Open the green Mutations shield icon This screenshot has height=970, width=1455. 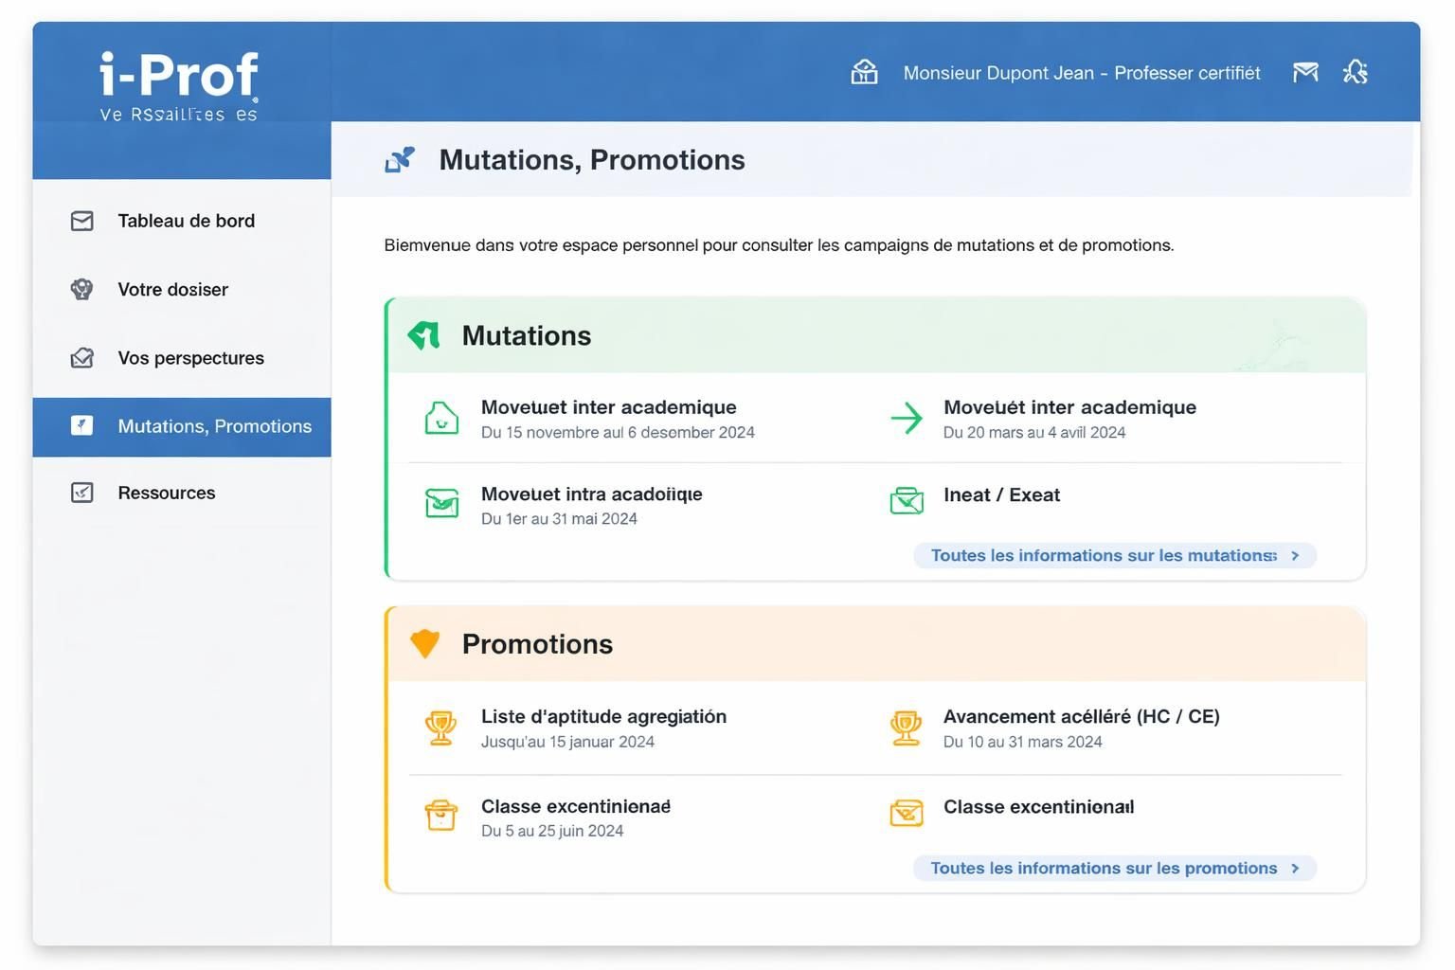point(423,334)
